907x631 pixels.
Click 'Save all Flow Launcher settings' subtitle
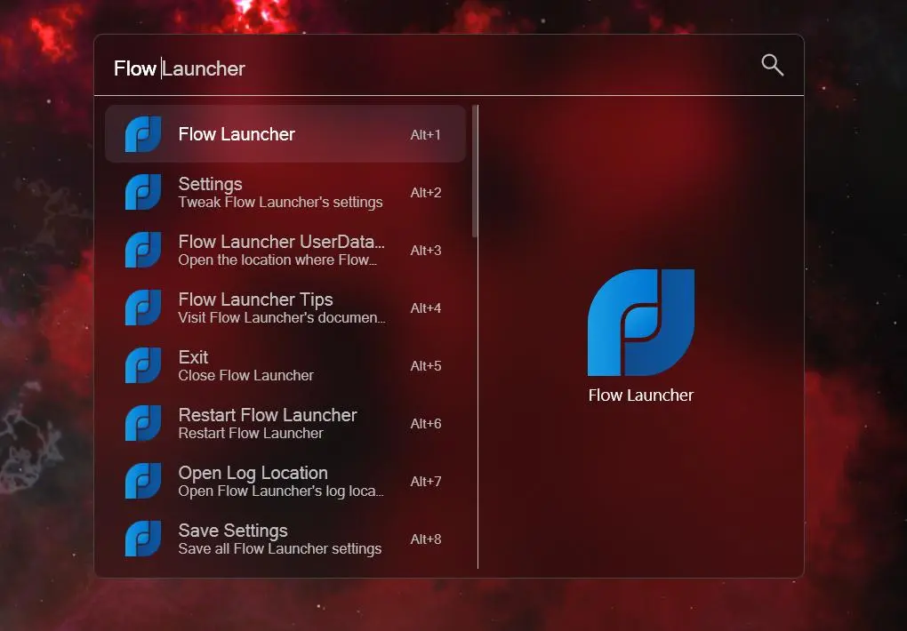point(280,549)
